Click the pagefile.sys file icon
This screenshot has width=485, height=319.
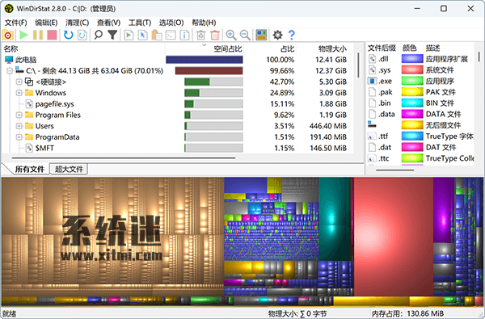click(29, 104)
